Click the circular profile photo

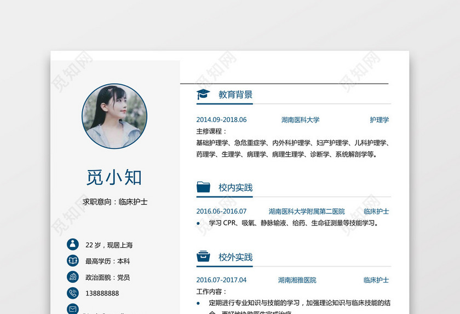pos(114,116)
